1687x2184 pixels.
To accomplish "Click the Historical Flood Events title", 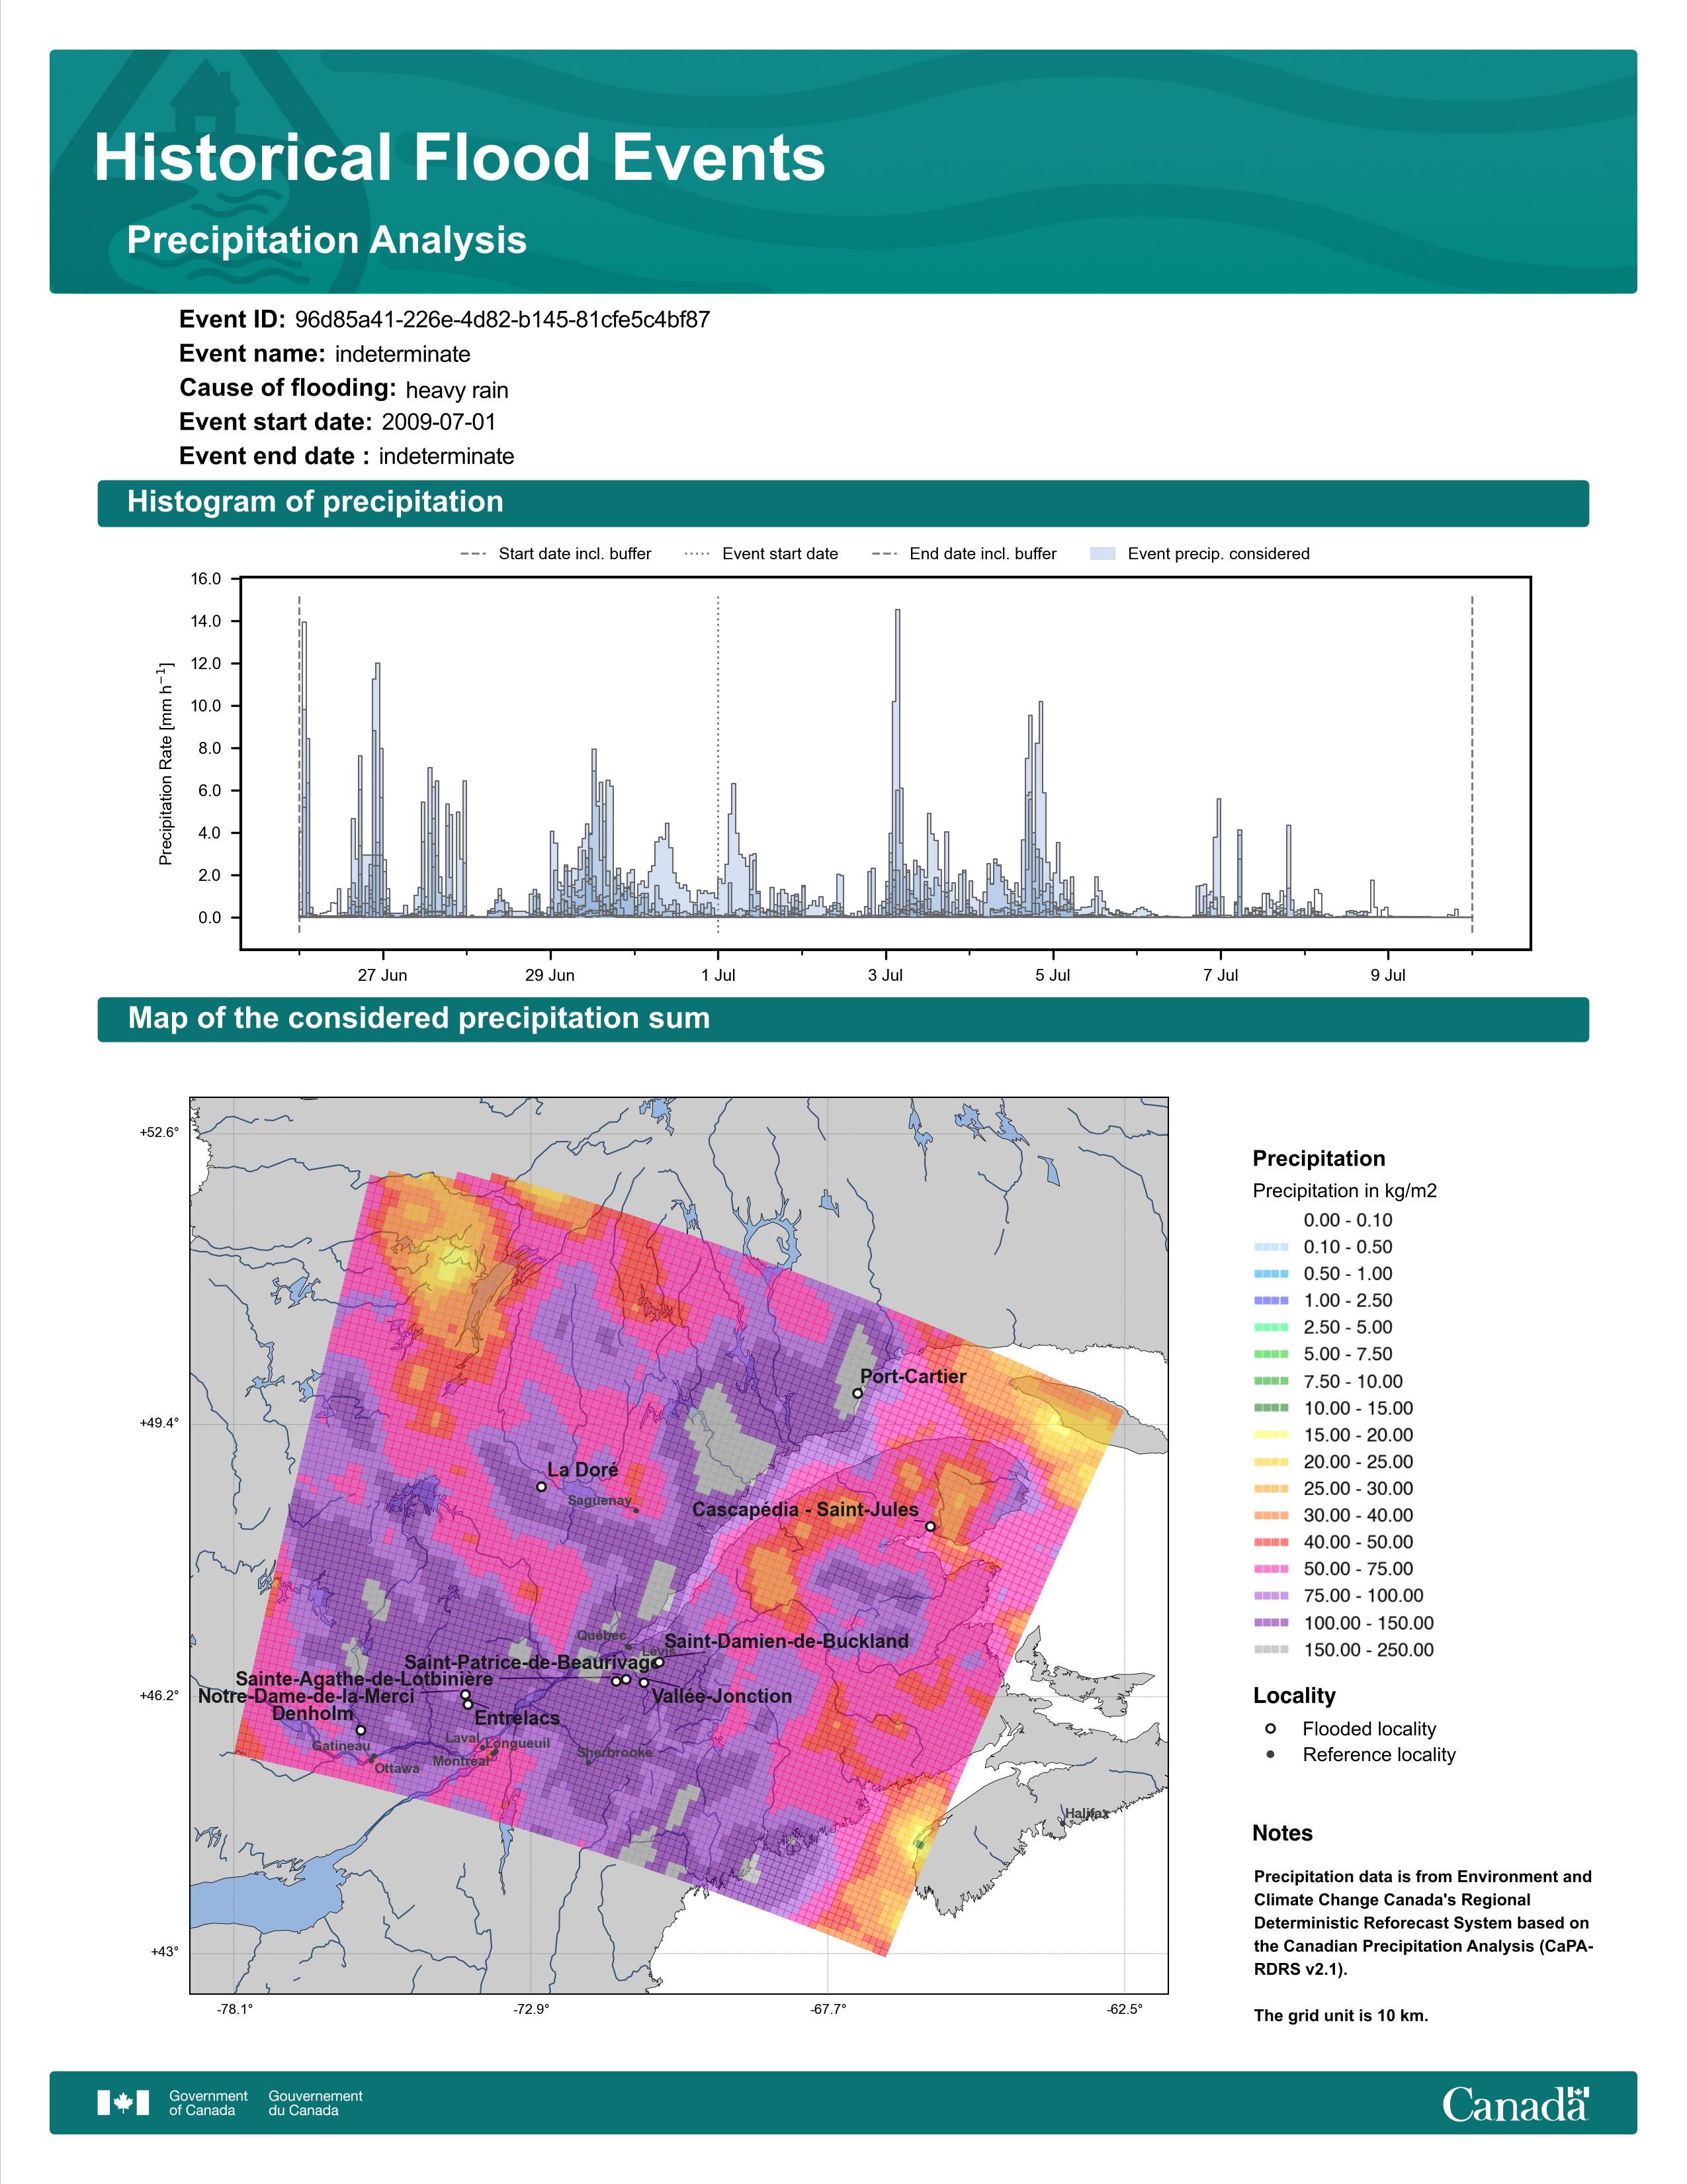I will tap(460, 158).
